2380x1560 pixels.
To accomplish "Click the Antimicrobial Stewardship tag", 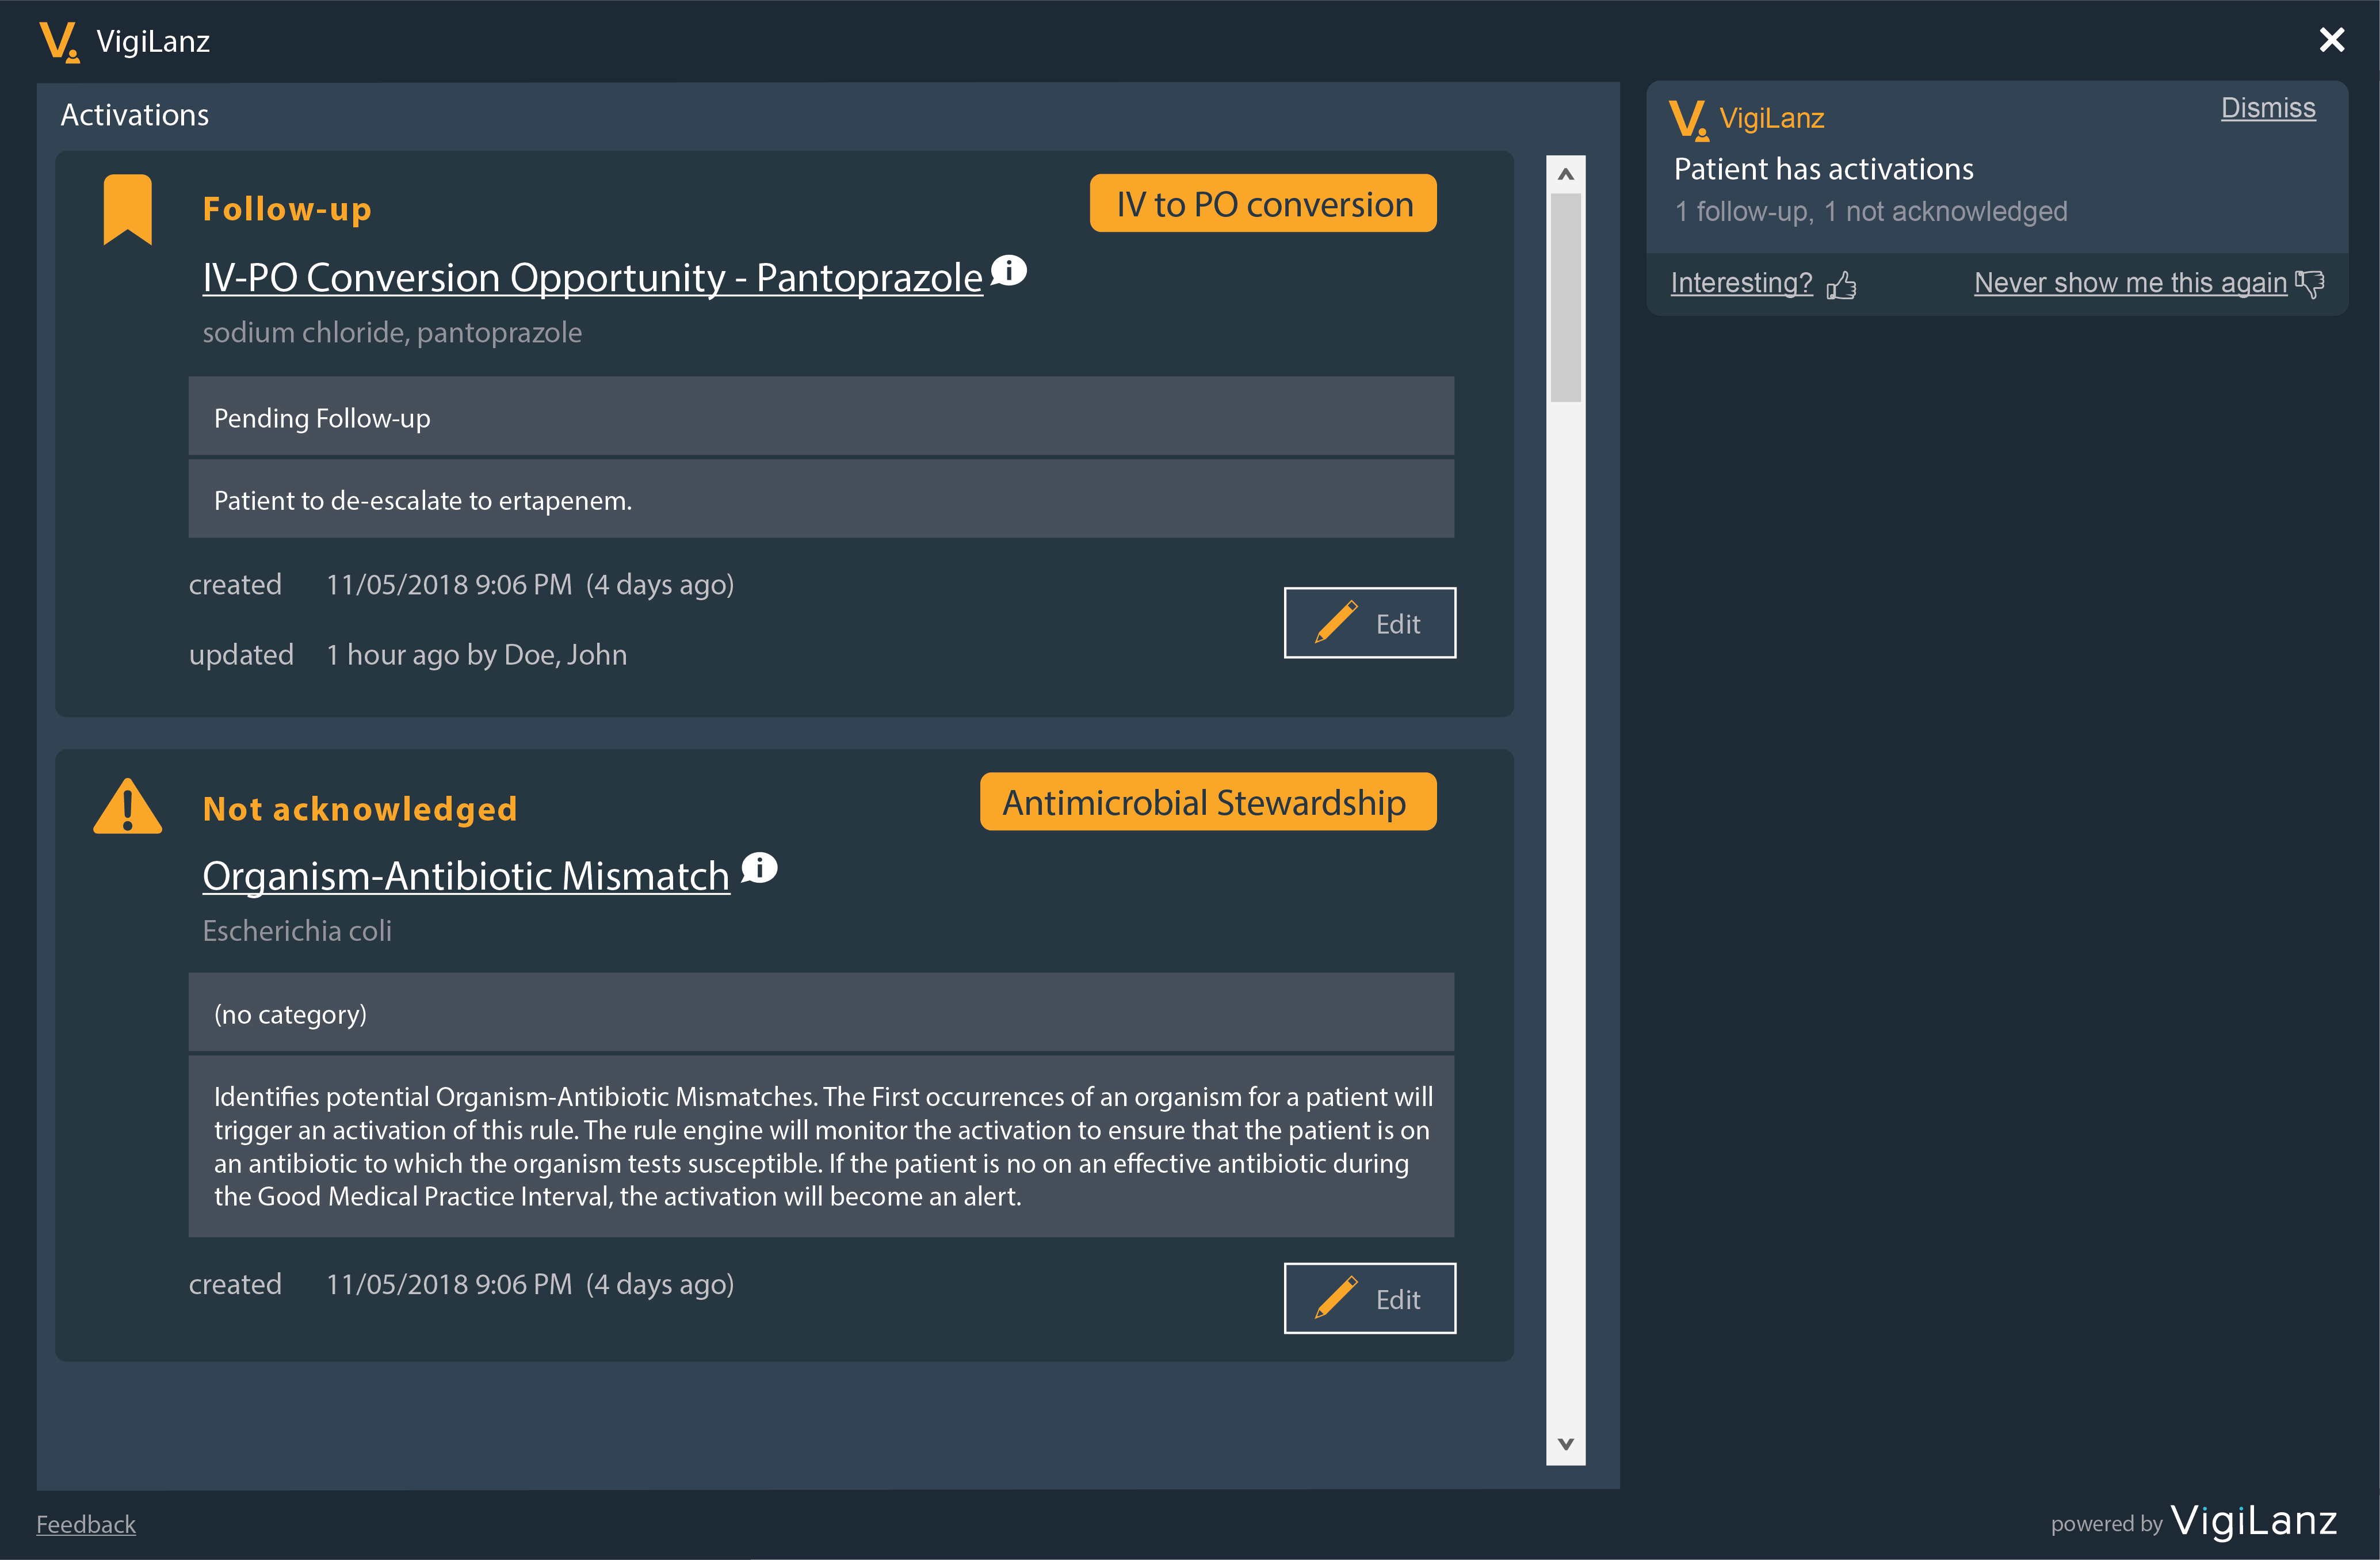I will pos(1208,801).
